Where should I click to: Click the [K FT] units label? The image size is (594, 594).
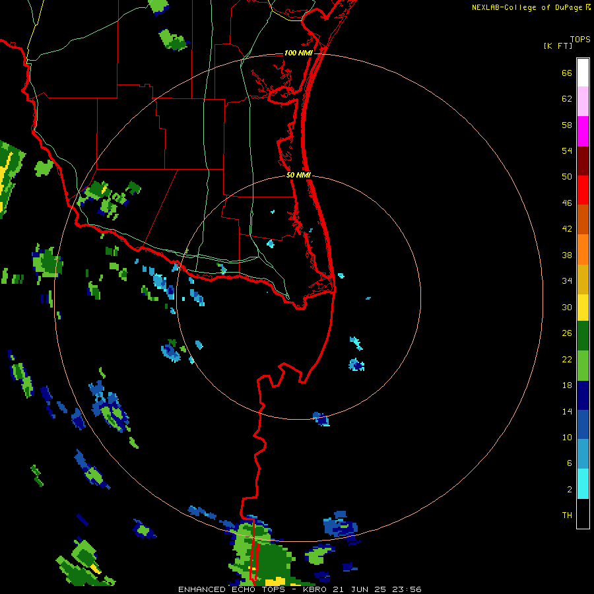tap(558, 46)
